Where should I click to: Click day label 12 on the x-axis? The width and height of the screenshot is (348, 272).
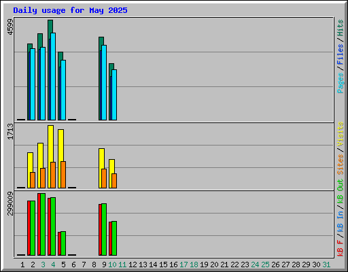[133, 265]
